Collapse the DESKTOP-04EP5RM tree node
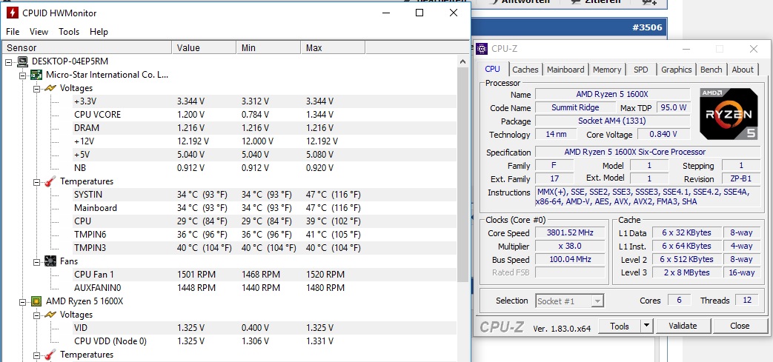773x362 pixels. pos(9,62)
